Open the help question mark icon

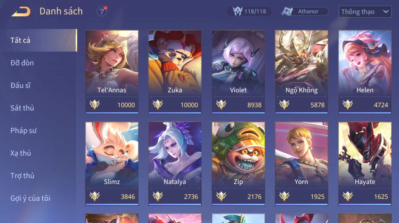point(102,11)
